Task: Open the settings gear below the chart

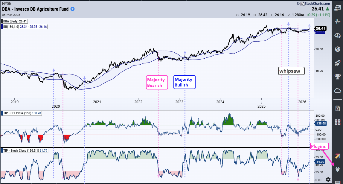Action: pos(328,180)
